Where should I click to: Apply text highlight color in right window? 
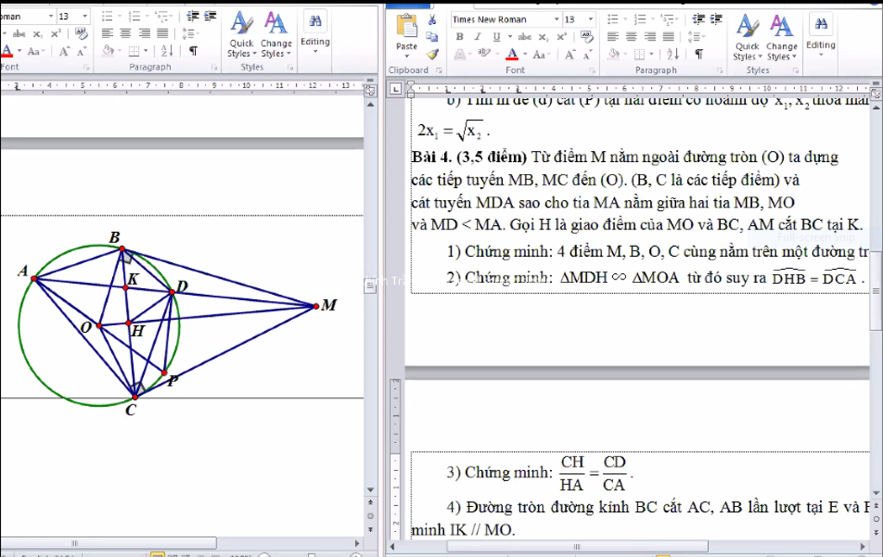(483, 54)
